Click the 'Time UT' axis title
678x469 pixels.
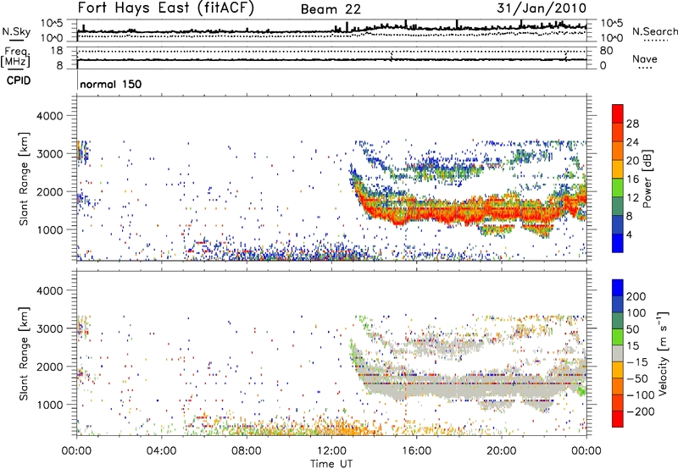331,464
